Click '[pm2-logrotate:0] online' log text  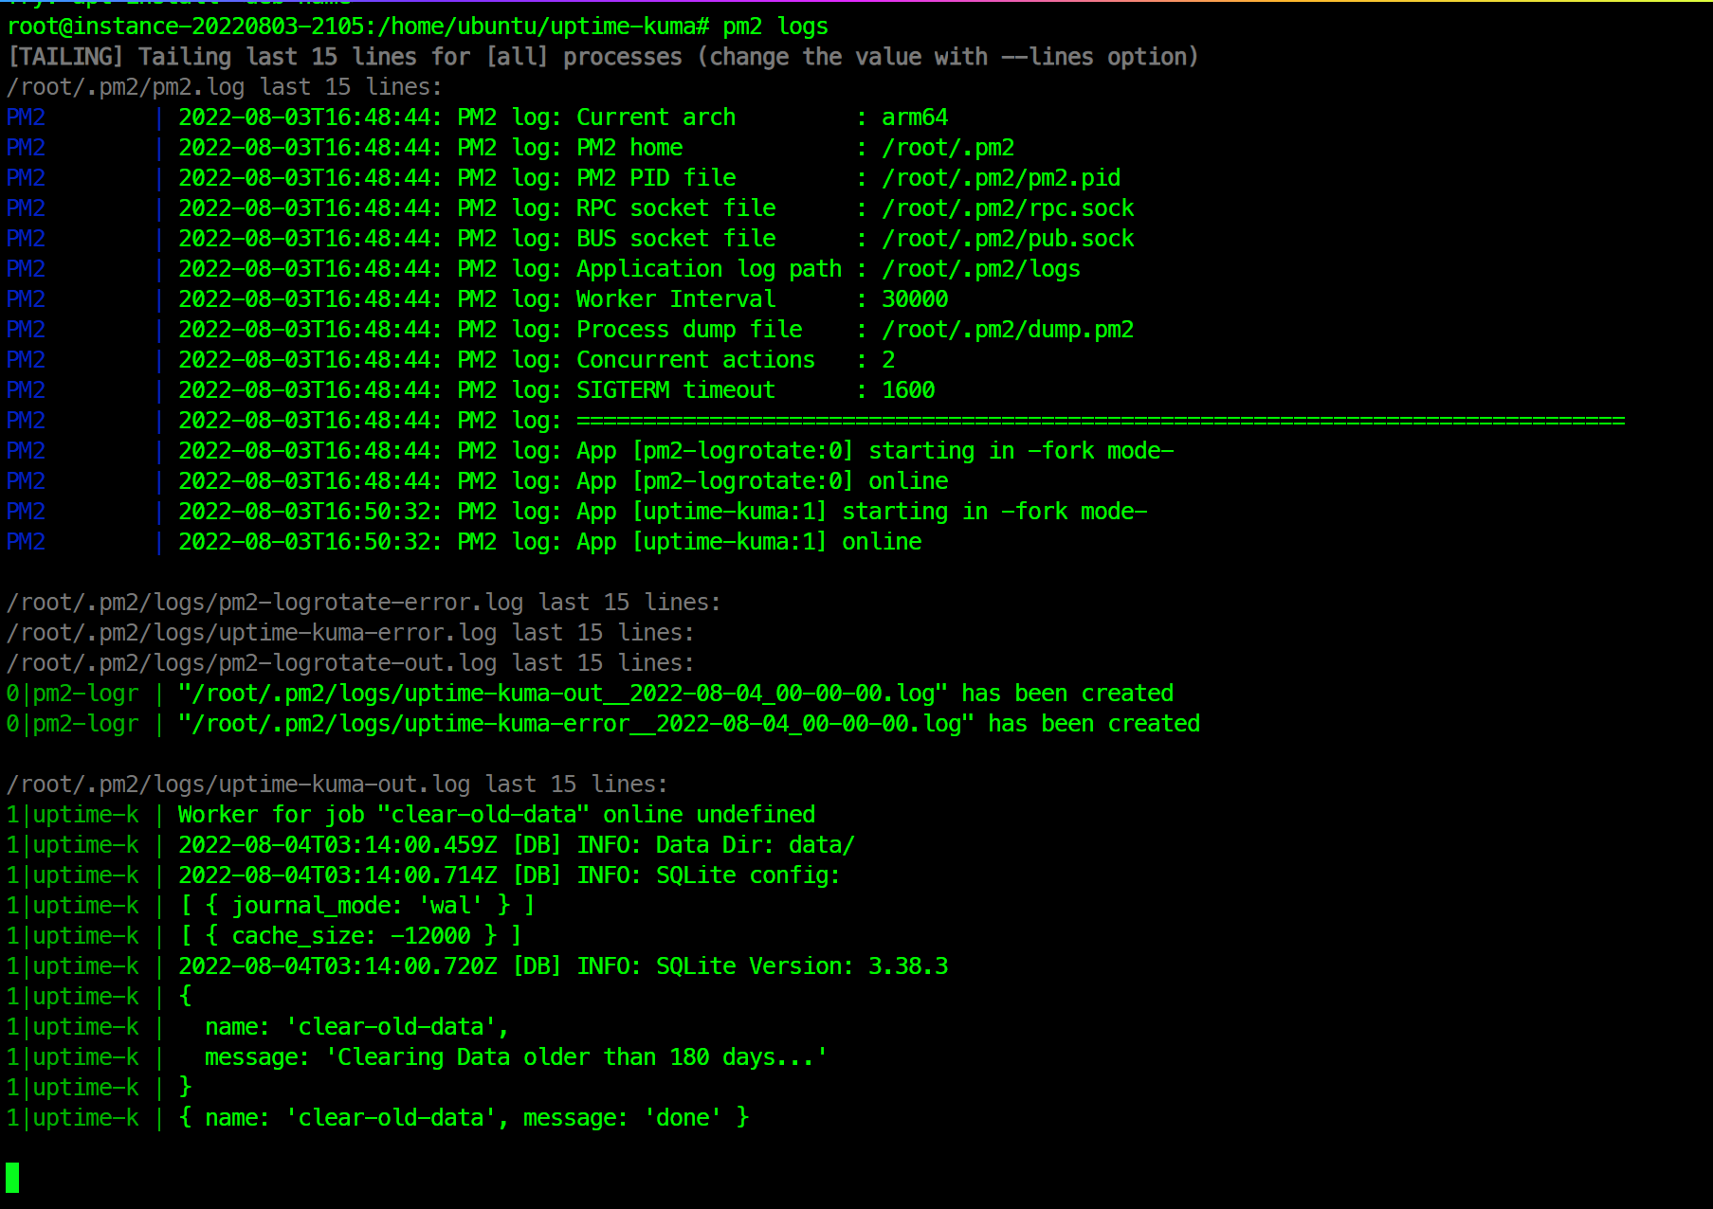[790, 481]
